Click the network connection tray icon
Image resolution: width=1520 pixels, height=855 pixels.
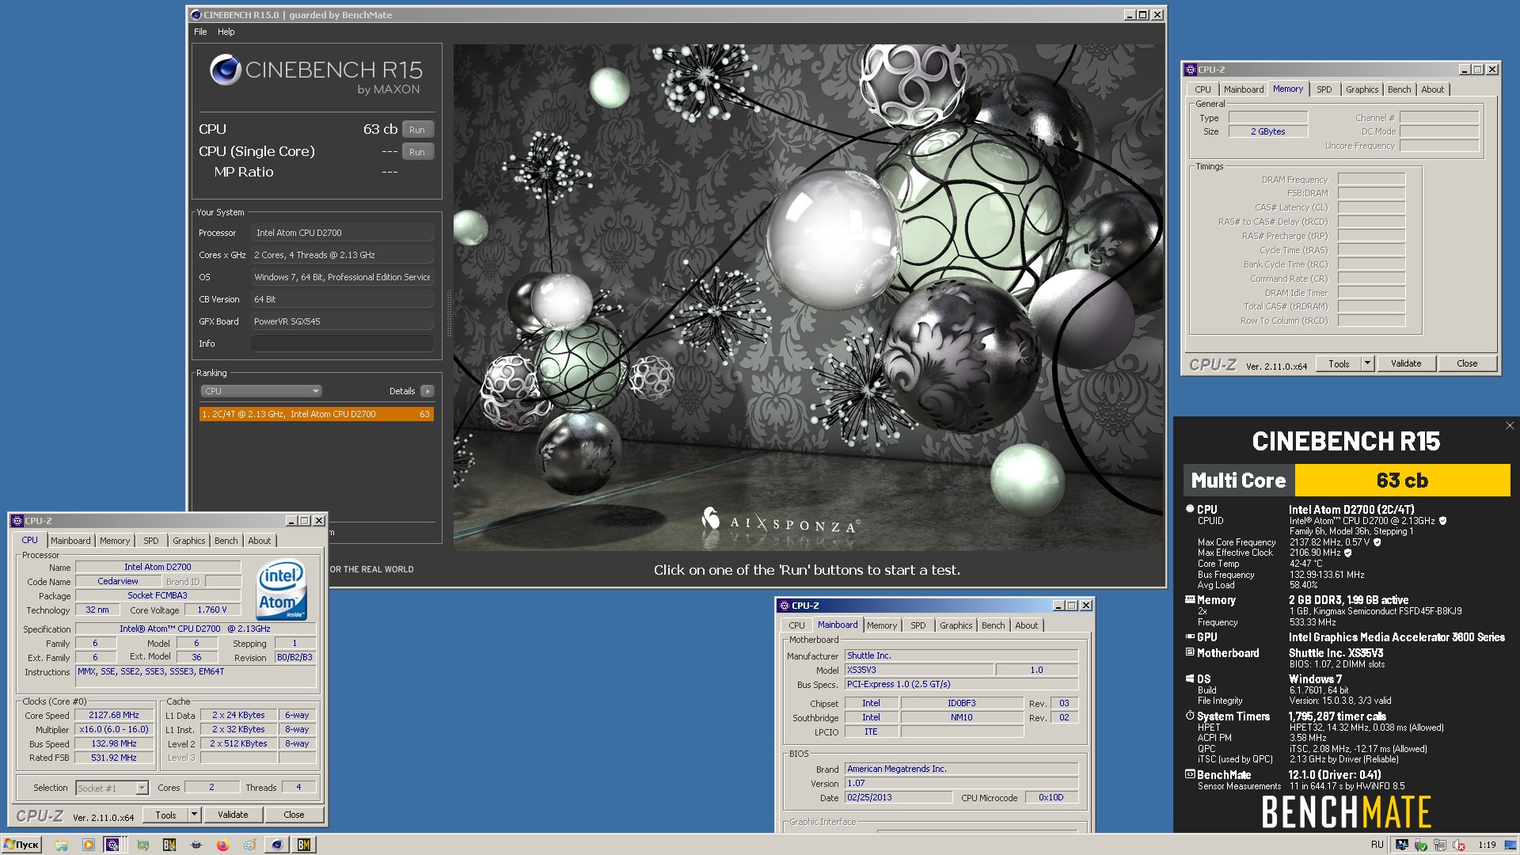1440,845
